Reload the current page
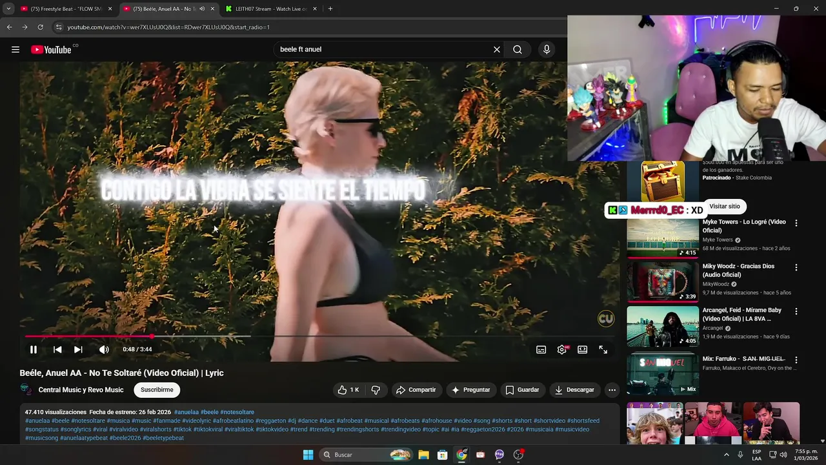 (x=40, y=27)
